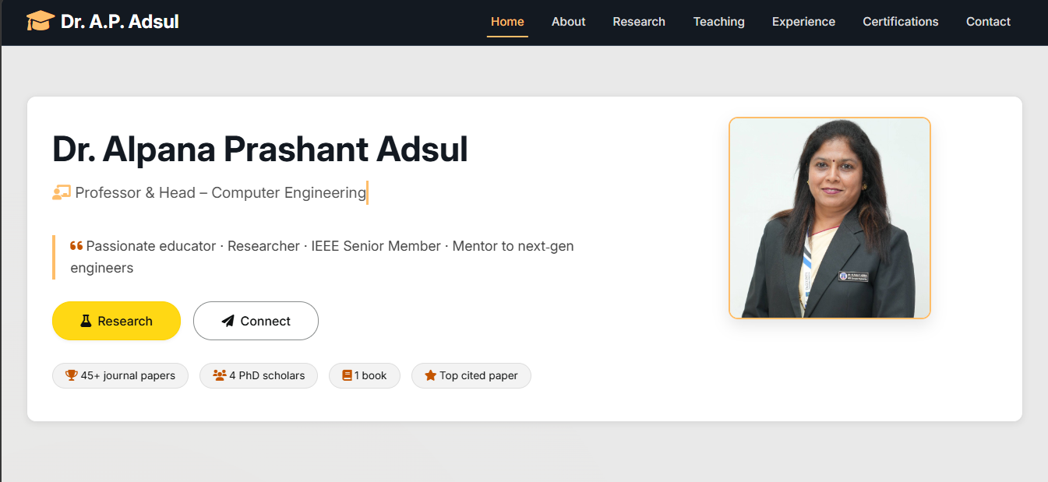This screenshot has width=1048, height=482.
Task: Click the professor's profile photo
Action: (x=830, y=218)
